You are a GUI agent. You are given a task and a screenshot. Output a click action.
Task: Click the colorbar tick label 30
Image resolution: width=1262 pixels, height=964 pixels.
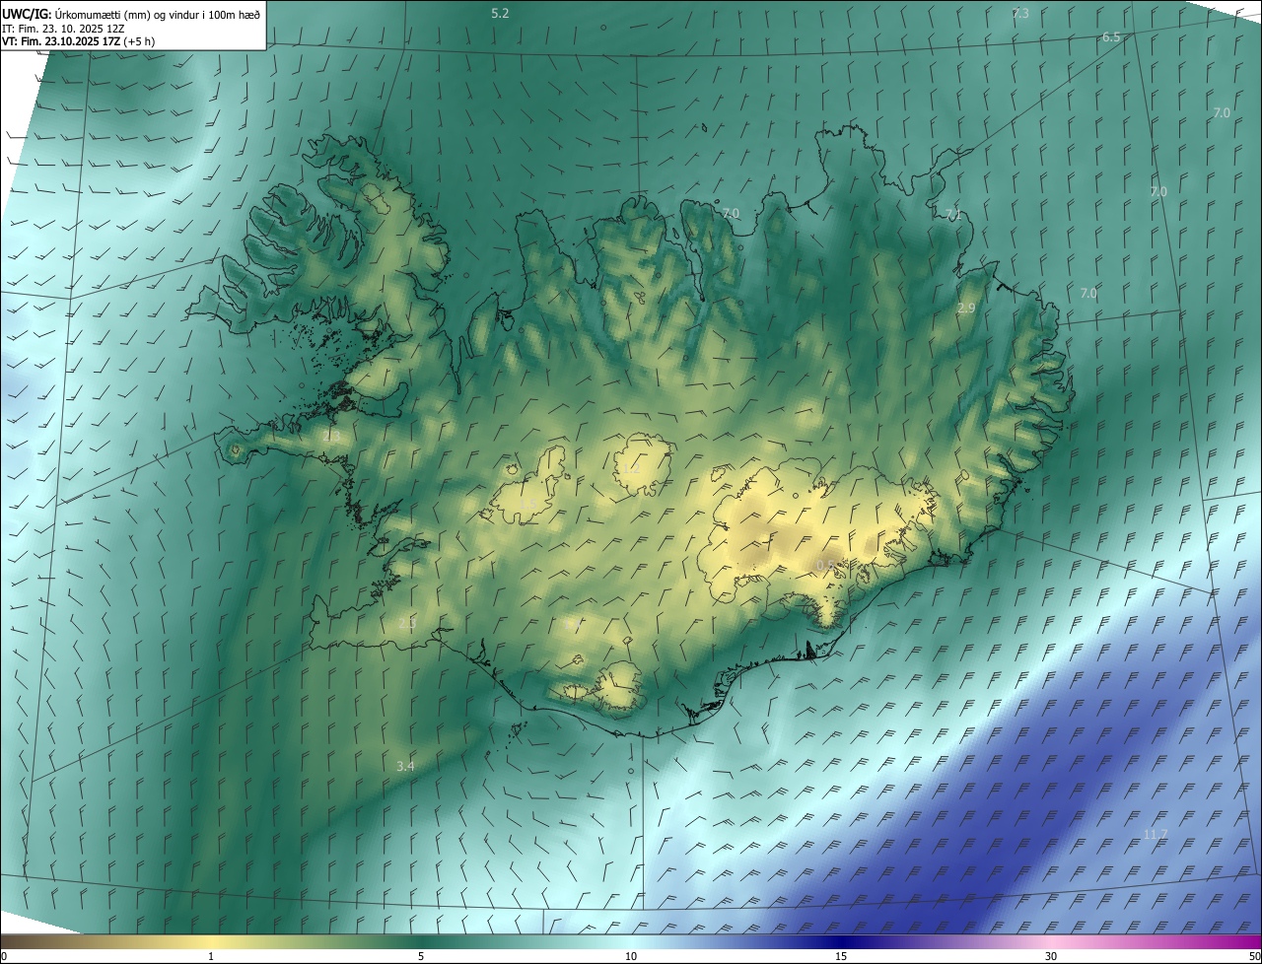(1051, 956)
